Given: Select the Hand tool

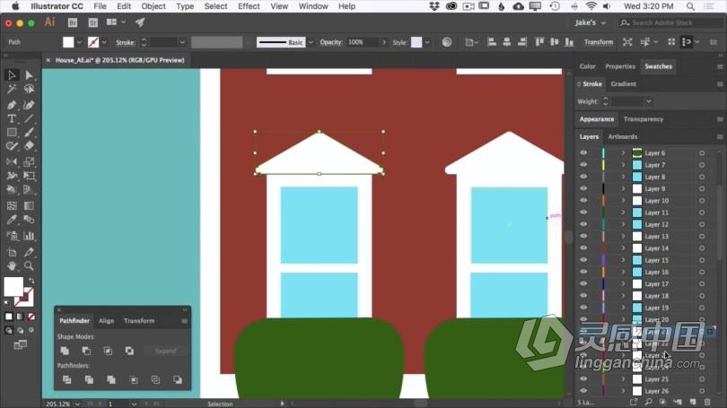Looking at the screenshot, I should pos(12,265).
